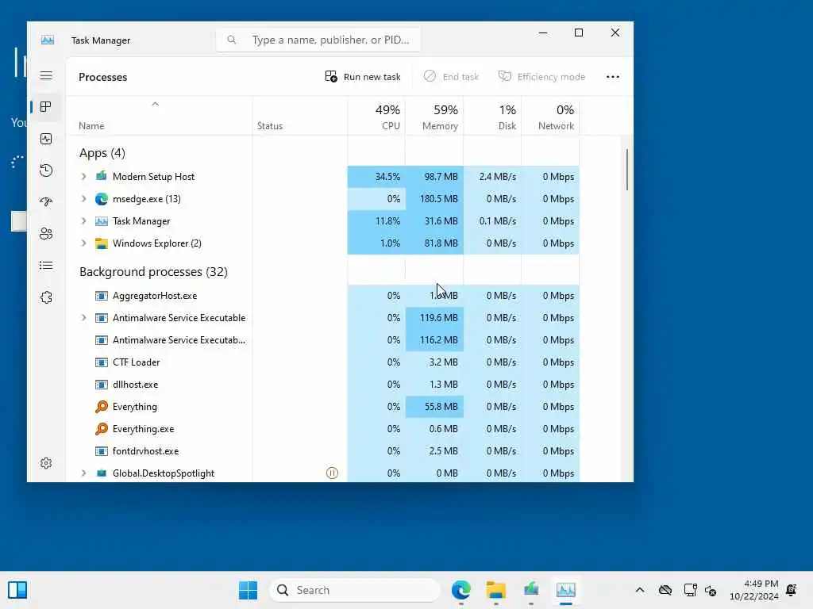Select the Everything.exe process row
Viewport: 813px width, 609px height.
point(324,429)
